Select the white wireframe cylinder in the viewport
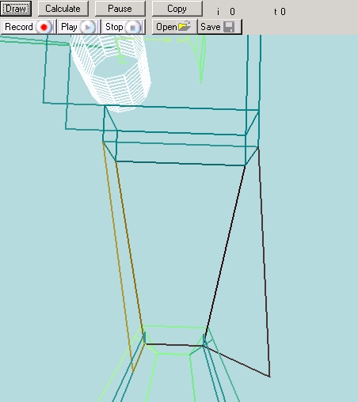Image resolution: width=358 pixels, height=402 pixels. pyautogui.click(x=111, y=73)
